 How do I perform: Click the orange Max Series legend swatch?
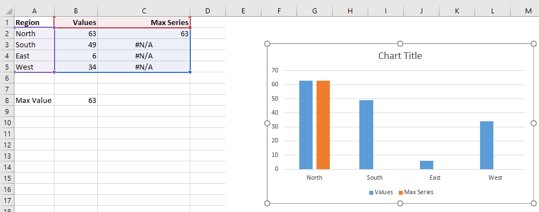[x=400, y=193]
